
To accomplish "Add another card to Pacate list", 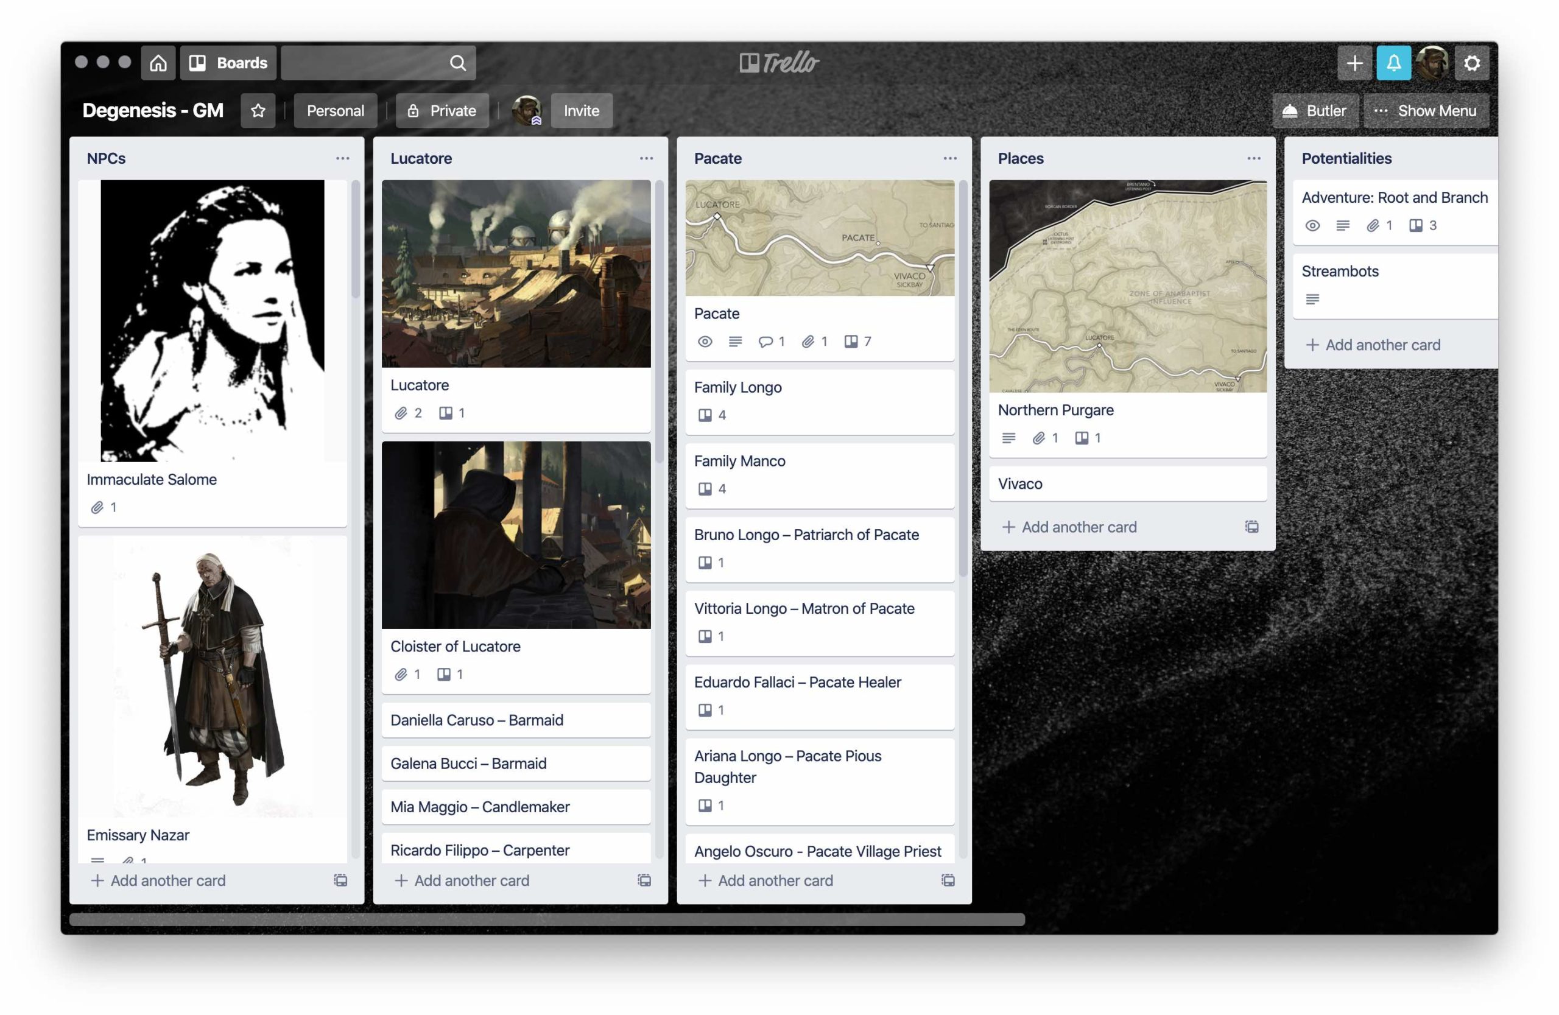I will (766, 881).
